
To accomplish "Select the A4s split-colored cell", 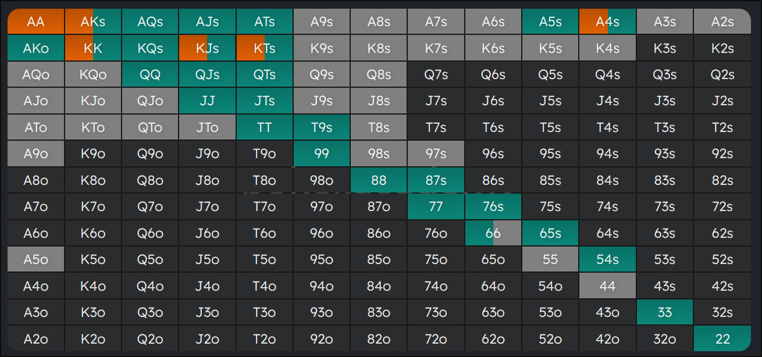I will (x=607, y=22).
